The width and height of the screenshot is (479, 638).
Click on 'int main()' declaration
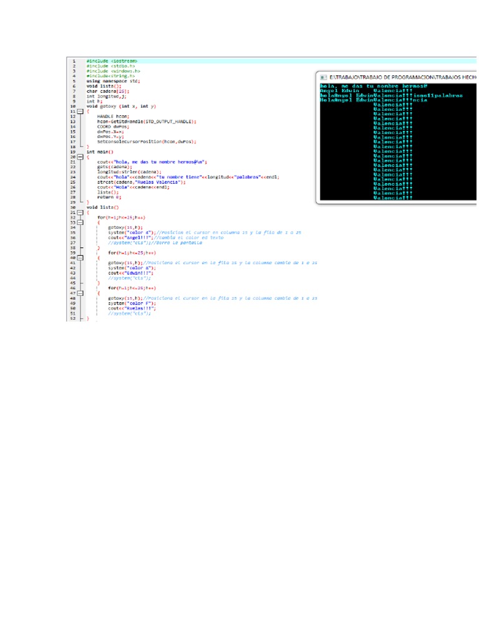tap(100, 151)
